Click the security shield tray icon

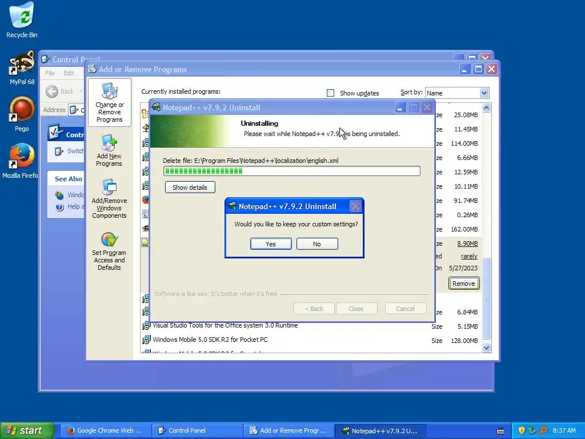(x=521, y=430)
